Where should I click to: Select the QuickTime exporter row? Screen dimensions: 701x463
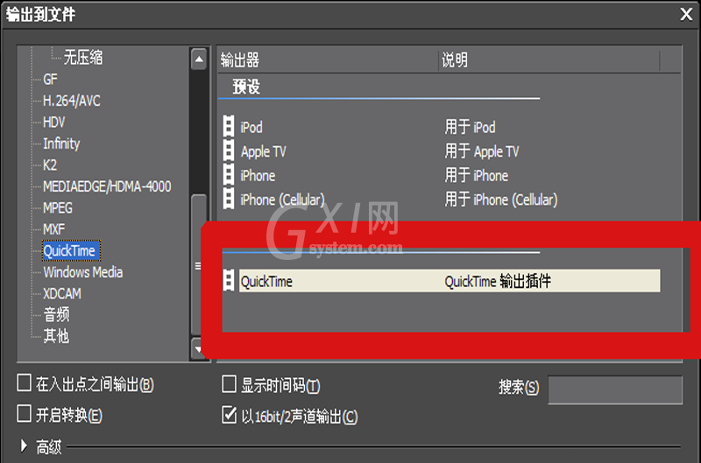point(441,280)
